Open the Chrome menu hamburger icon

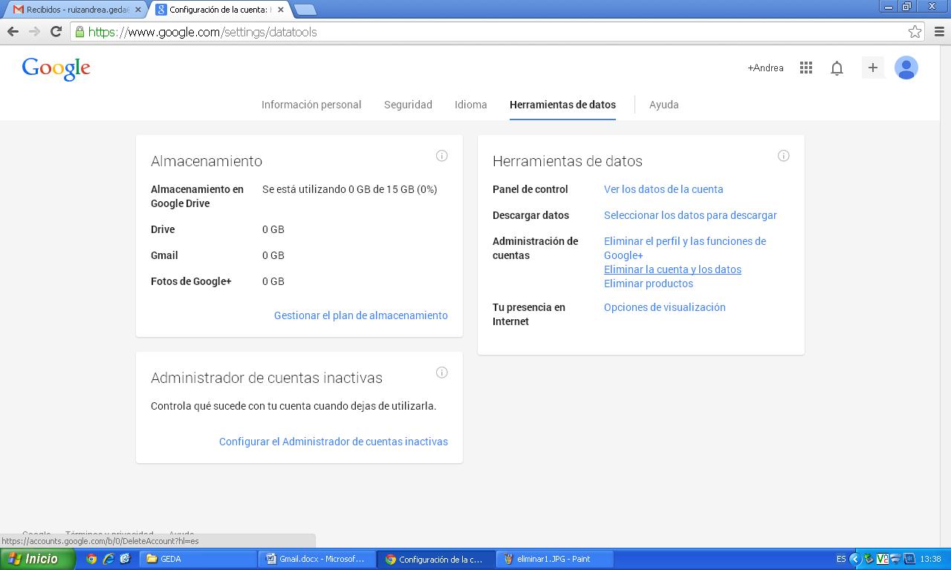(x=939, y=32)
